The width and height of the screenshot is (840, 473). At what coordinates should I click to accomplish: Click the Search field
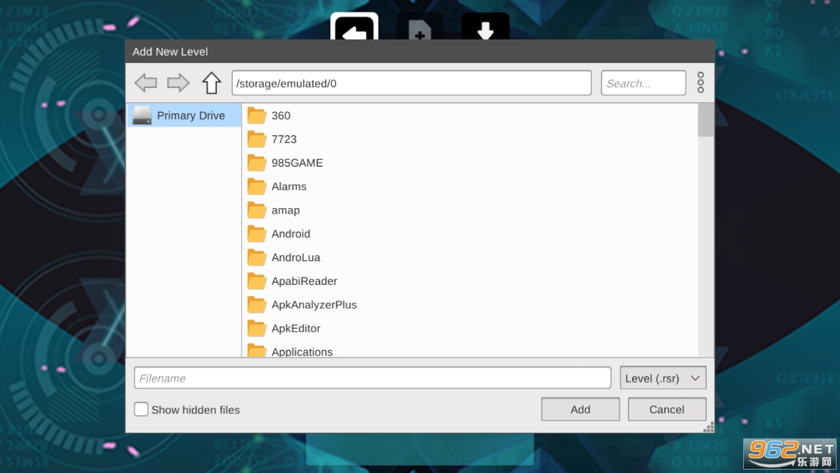643,83
